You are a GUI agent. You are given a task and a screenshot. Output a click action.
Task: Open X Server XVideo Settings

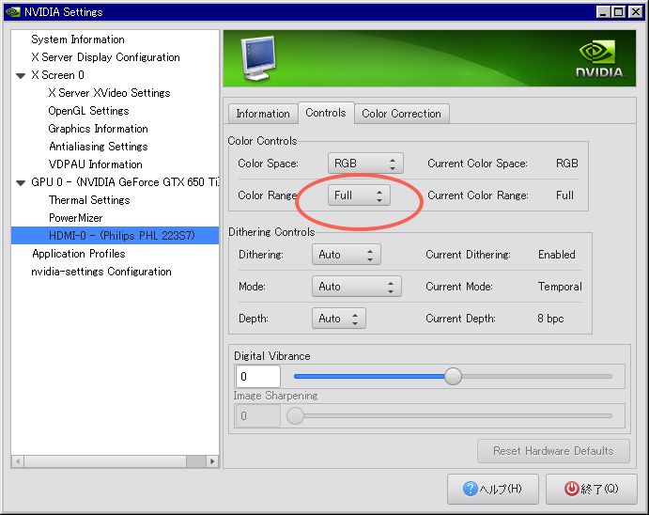point(109,93)
